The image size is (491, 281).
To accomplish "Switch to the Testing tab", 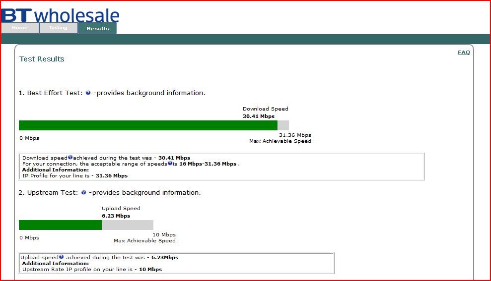I will (x=58, y=28).
